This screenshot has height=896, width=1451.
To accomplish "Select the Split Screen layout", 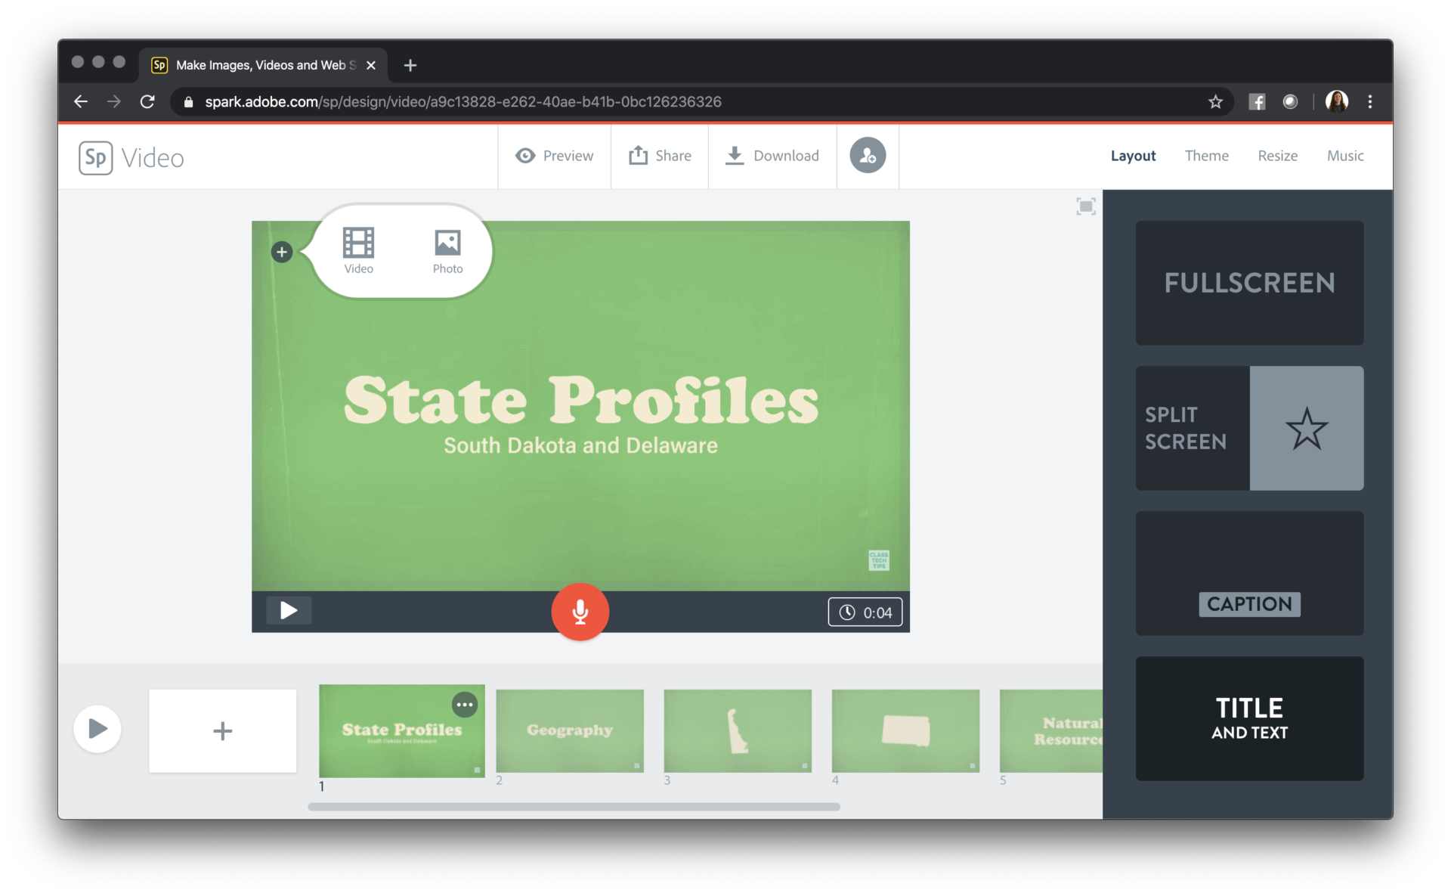I will [1248, 428].
